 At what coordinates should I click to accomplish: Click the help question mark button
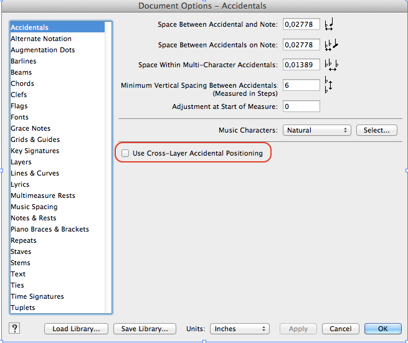[x=15, y=329]
